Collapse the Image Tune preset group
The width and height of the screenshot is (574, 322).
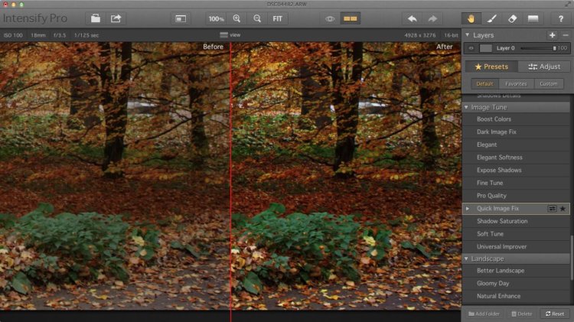[466, 107]
